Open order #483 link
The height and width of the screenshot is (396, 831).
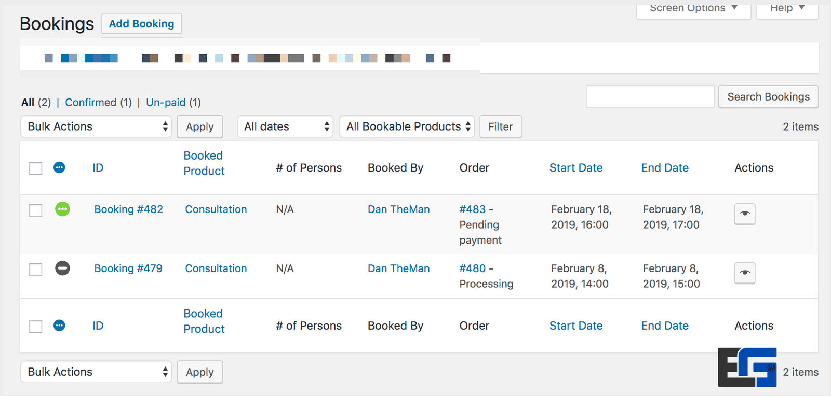point(473,209)
